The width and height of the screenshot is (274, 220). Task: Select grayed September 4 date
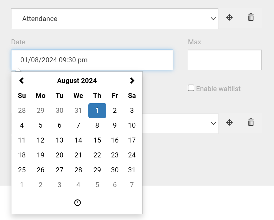point(78,185)
